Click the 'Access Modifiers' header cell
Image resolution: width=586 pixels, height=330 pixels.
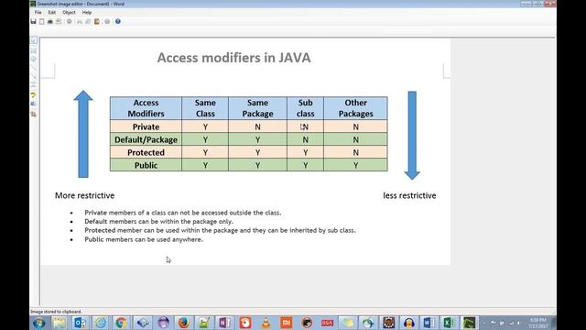click(146, 108)
